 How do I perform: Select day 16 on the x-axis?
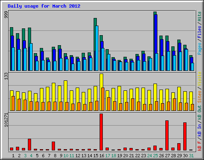point(102,156)
